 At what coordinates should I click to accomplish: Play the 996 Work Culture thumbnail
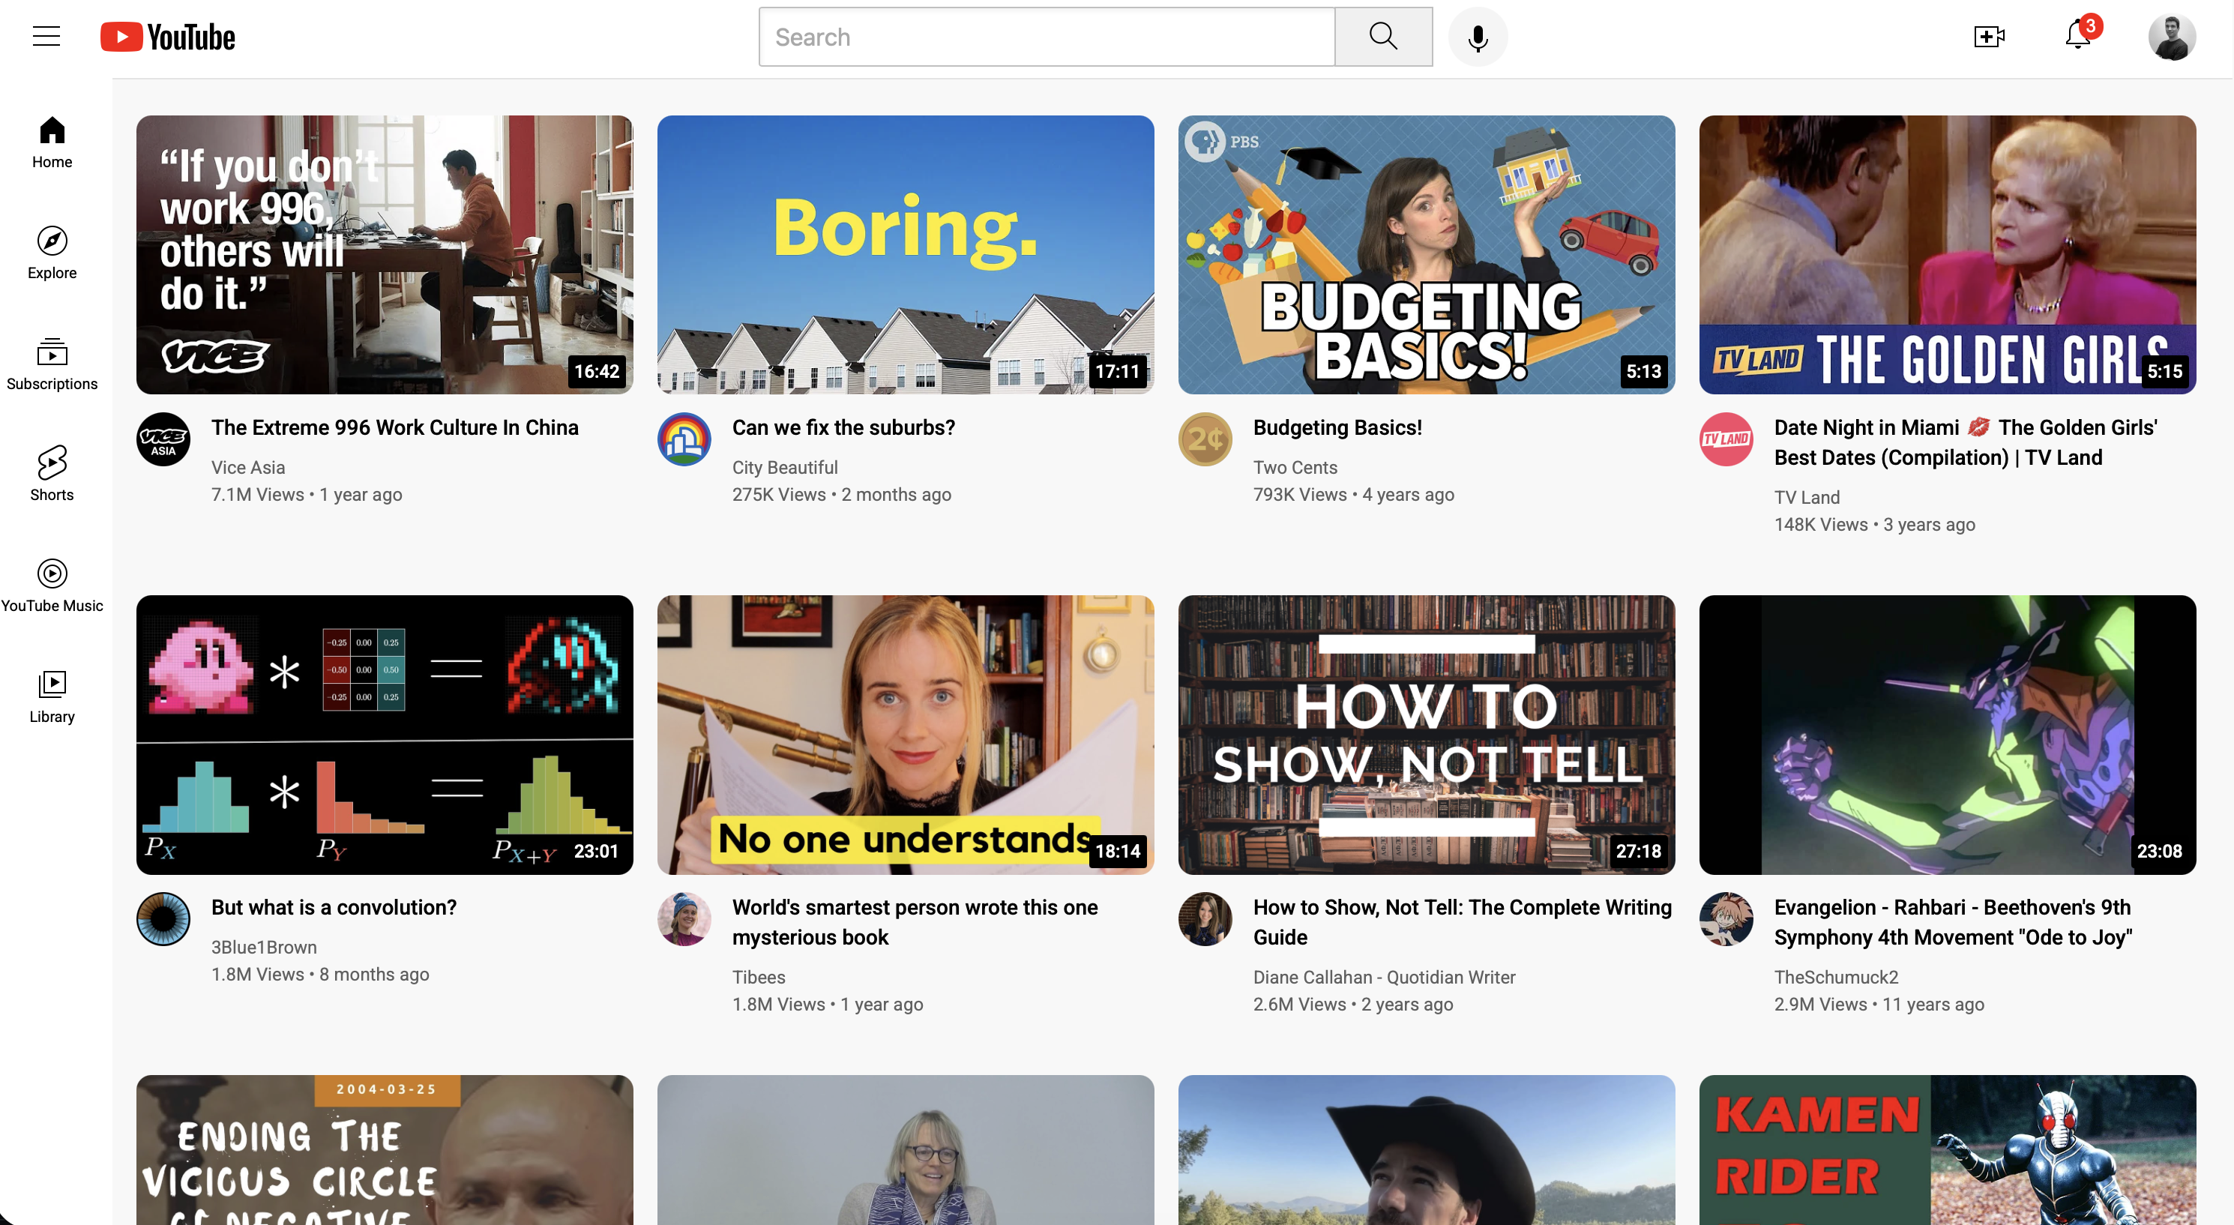[x=384, y=255]
